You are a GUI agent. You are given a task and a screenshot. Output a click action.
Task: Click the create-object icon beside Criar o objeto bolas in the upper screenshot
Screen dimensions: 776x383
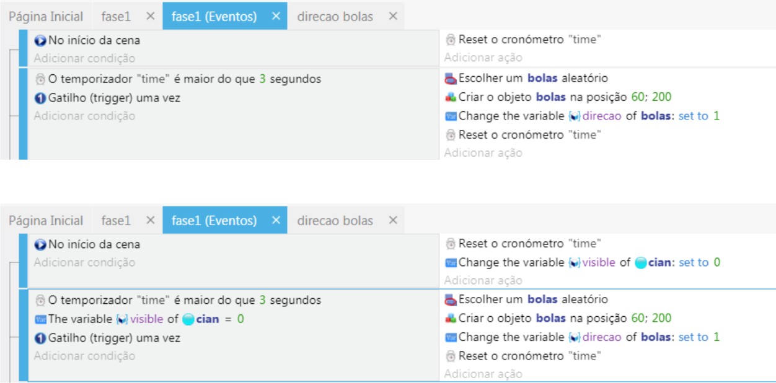pyautogui.click(x=451, y=97)
